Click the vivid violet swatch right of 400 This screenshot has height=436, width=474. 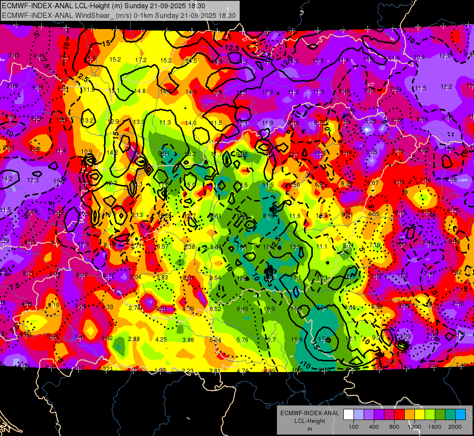pos(379,414)
